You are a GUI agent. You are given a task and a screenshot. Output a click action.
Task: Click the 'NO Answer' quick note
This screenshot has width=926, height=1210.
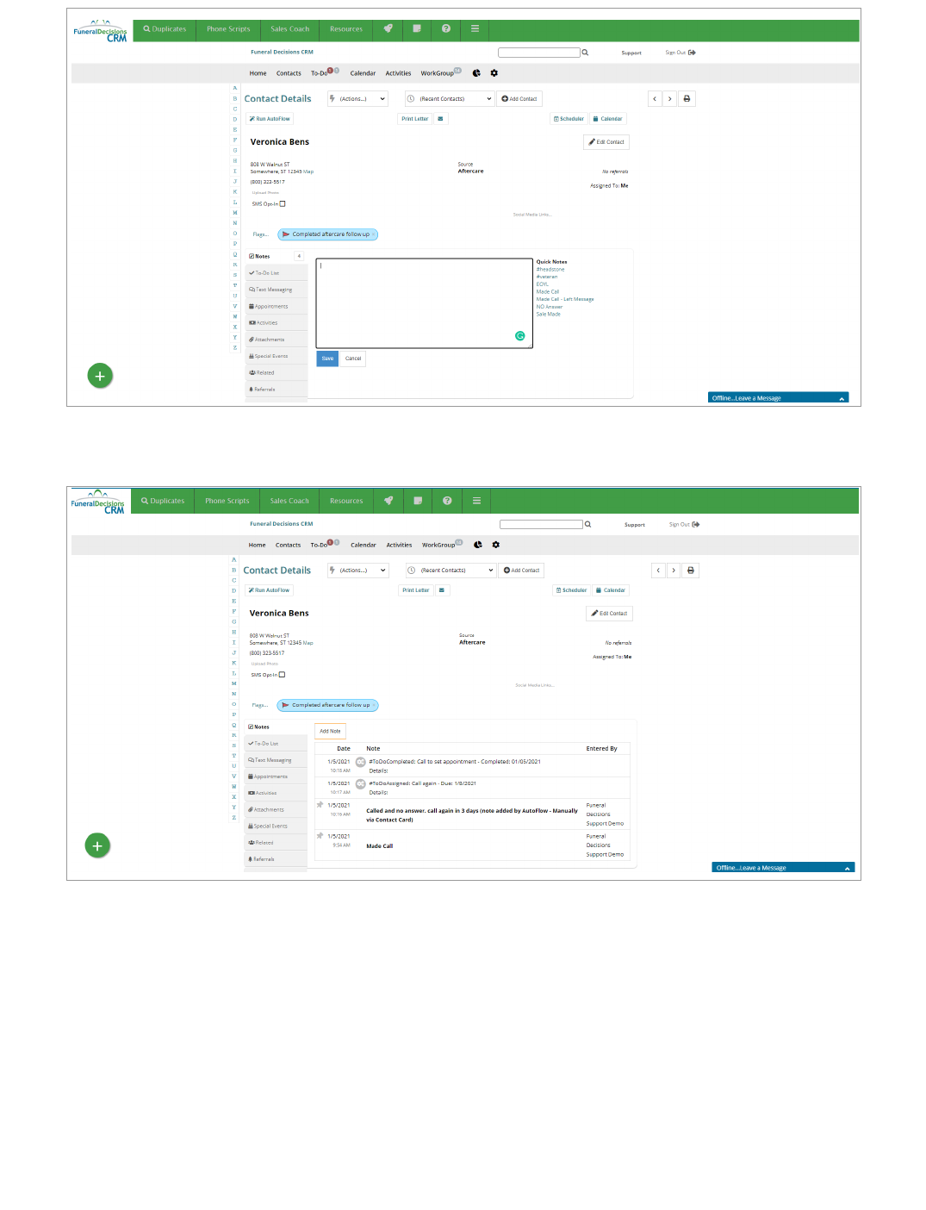(x=549, y=307)
